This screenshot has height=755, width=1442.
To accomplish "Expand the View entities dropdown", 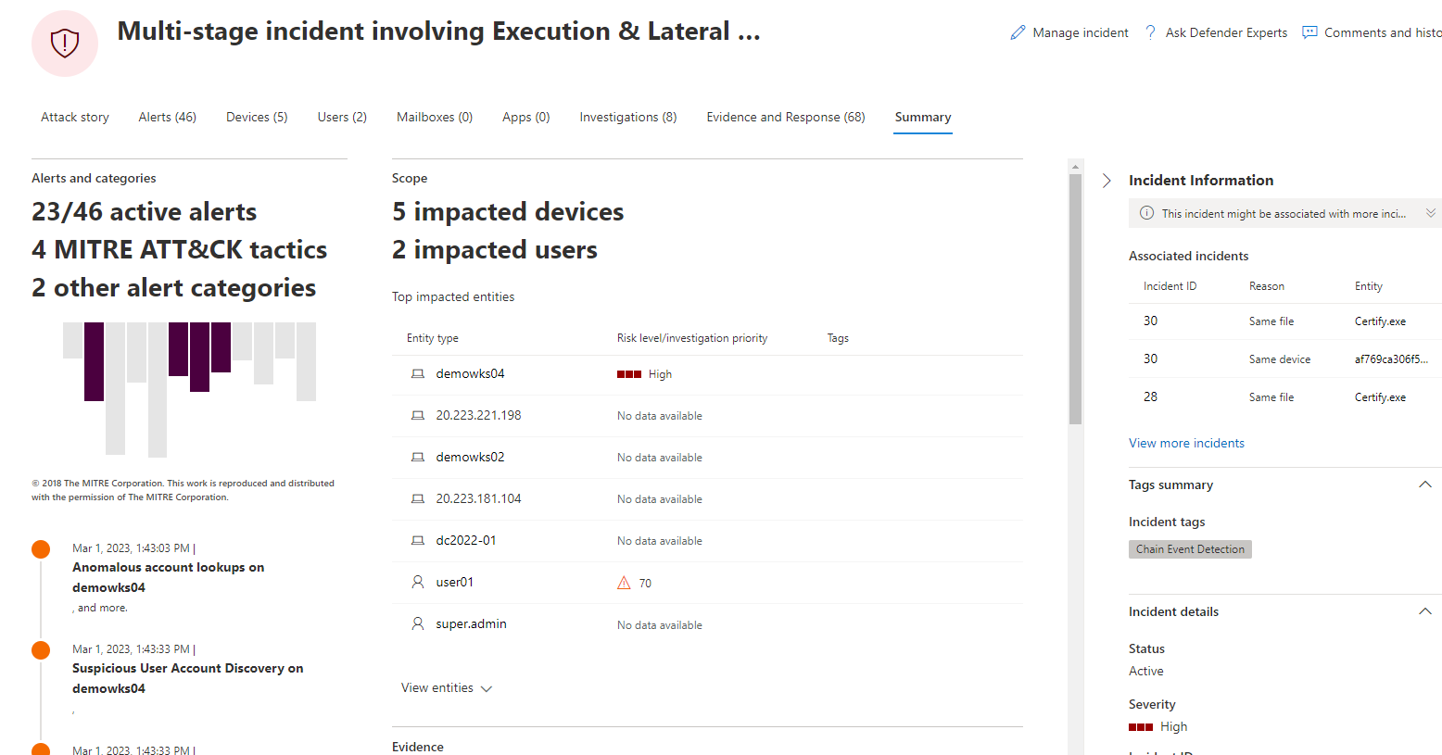I will point(447,688).
